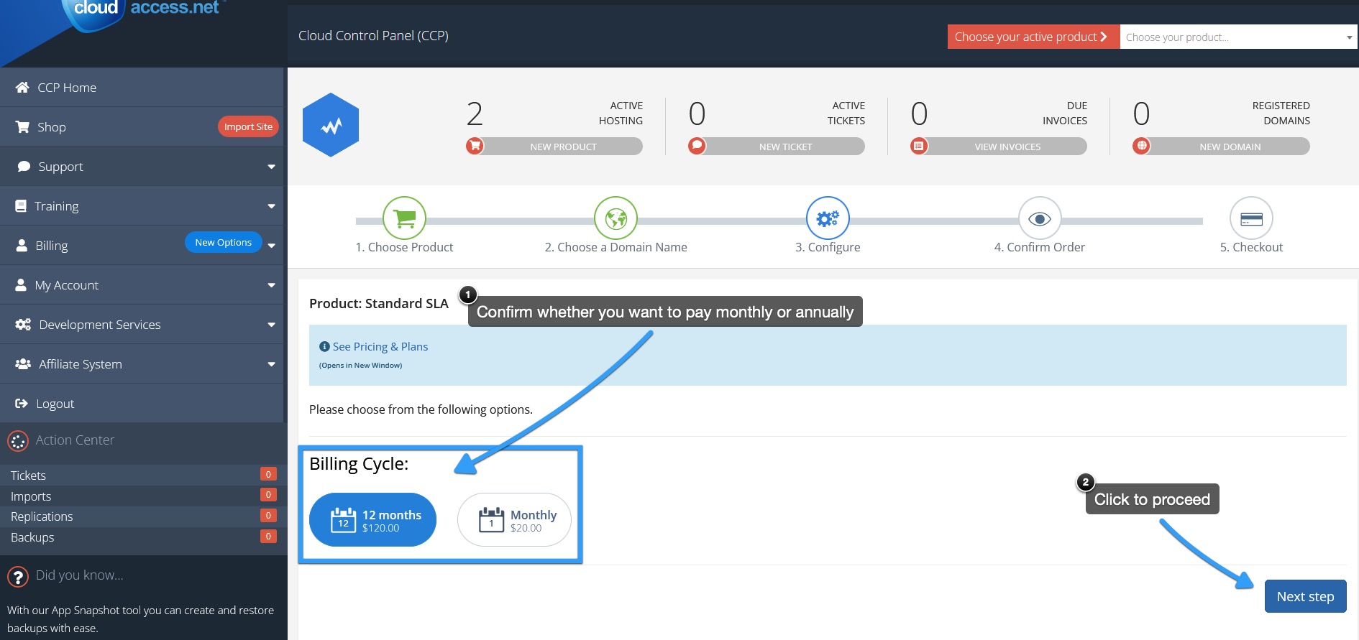Click the Shop cart icon in sidebar
1359x640 pixels.
click(22, 126)
